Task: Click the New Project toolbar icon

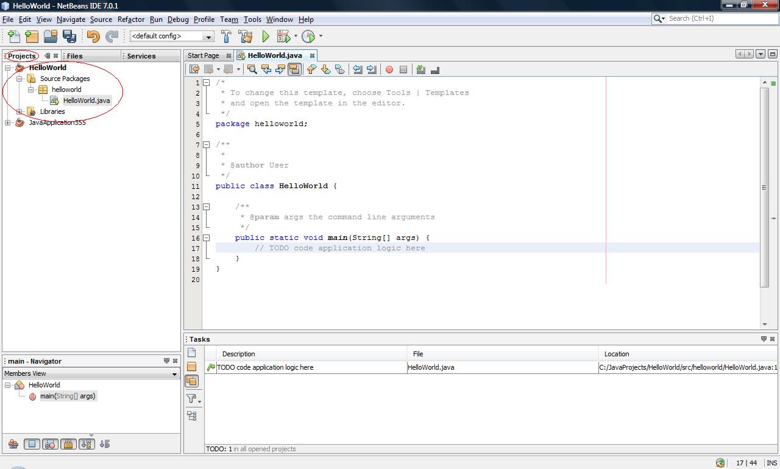Action: point(31,36)
